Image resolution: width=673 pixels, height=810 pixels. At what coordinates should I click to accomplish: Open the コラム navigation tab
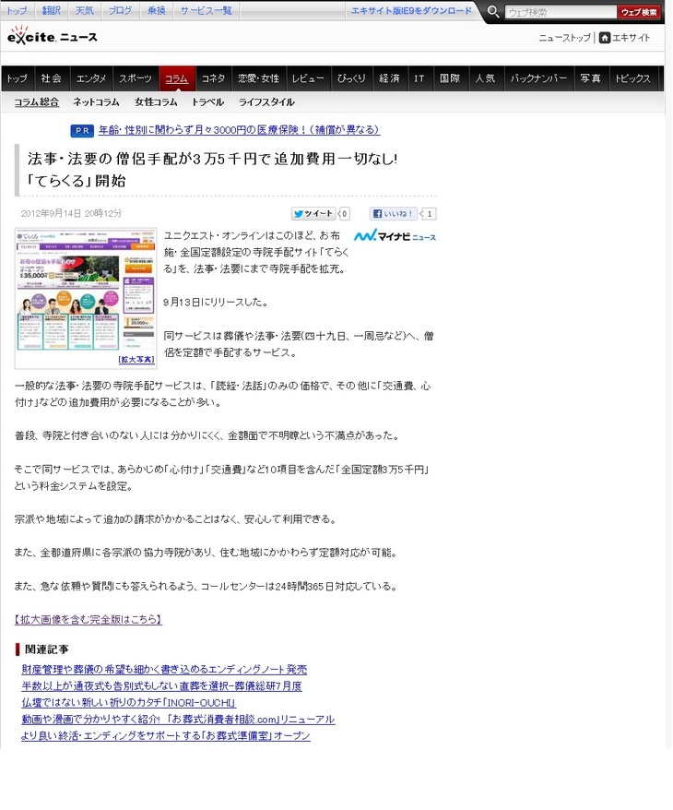[x=176, y=78]
